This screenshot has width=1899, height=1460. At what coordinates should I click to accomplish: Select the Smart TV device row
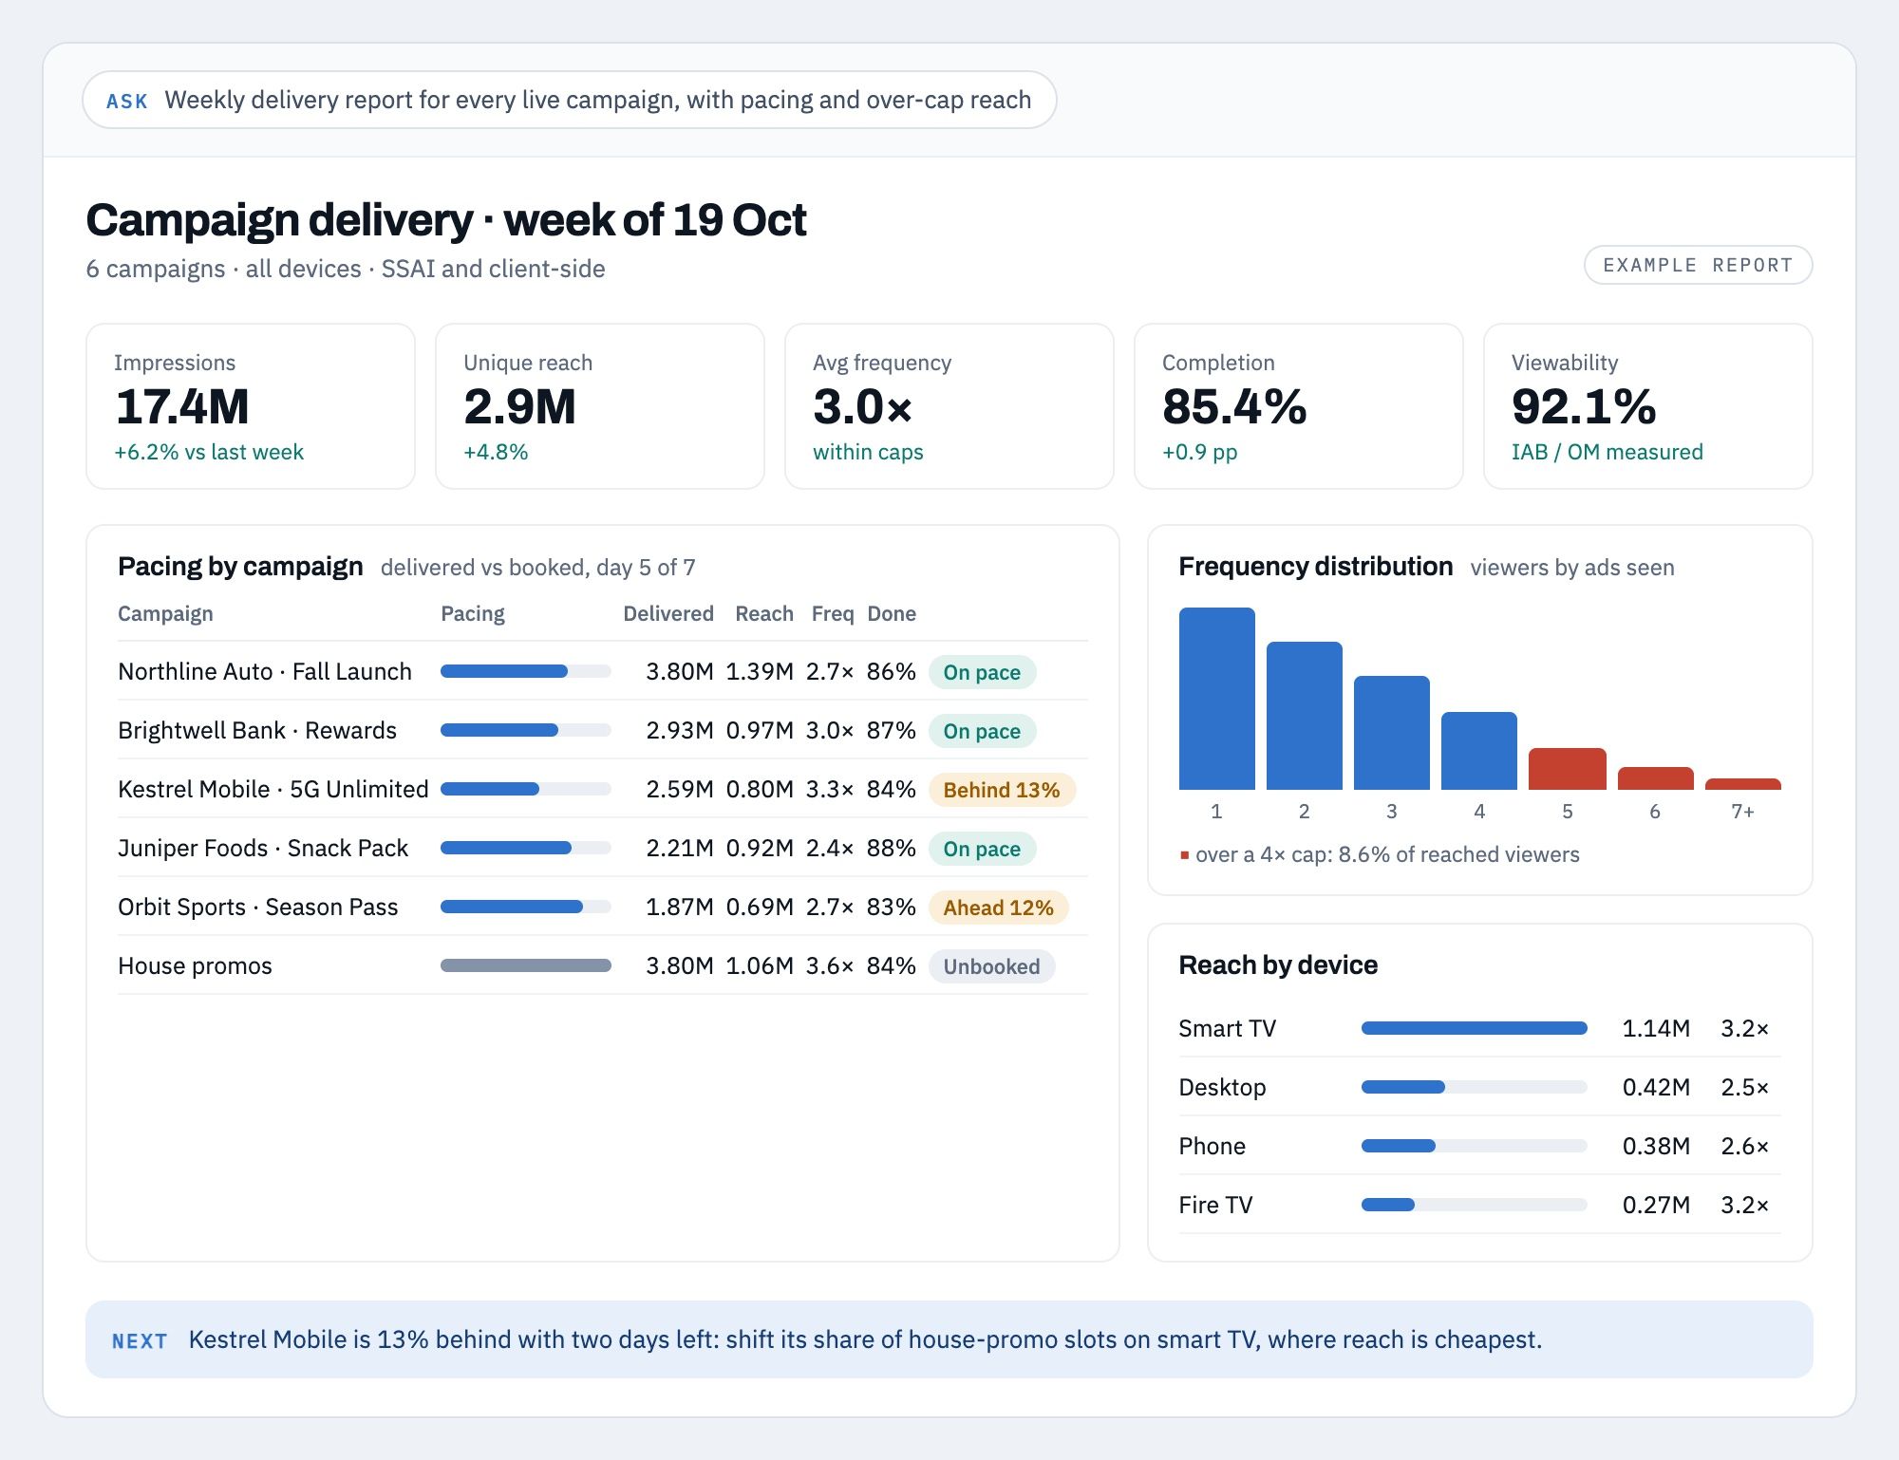[x=1479, y=1028]
